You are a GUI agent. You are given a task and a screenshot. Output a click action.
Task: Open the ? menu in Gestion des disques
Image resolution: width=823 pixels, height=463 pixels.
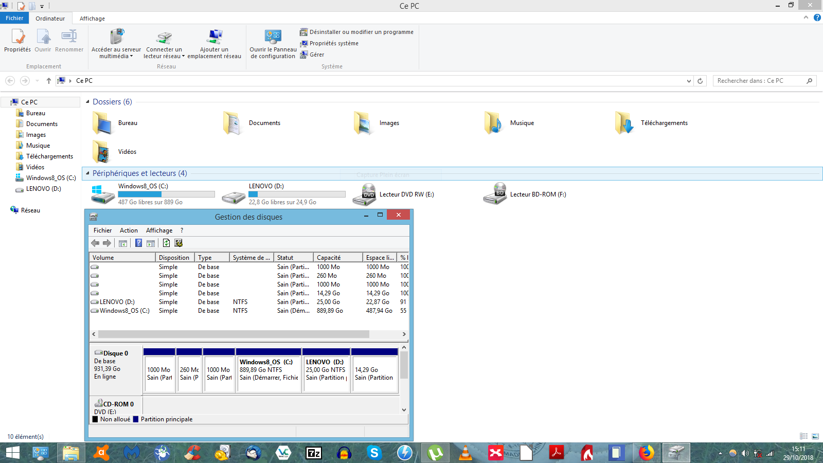click(182, 230)
